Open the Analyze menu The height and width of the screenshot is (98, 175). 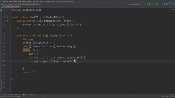24,1
